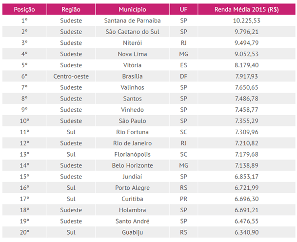Select the Niterói municipality cell

tap(132, 42)
